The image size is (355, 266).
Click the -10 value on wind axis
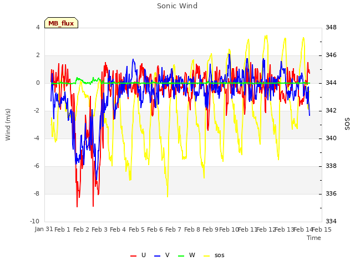[x=34, y=221]
